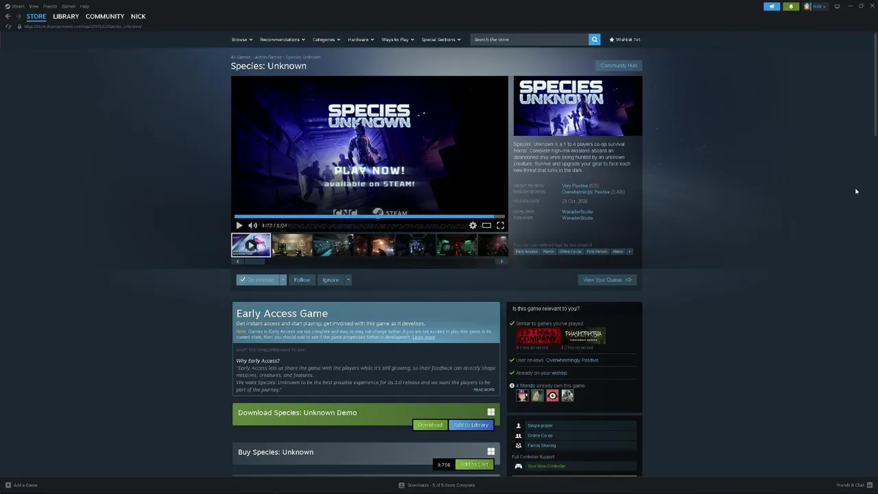Screen dimensions: 878x494
Task: Open Friends & Chat in the bottom bar
Action: 854,485
